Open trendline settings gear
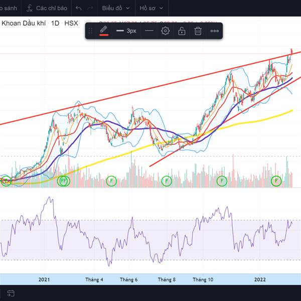The height and width of the screenshot is (301, 301). tap(165, 31)
